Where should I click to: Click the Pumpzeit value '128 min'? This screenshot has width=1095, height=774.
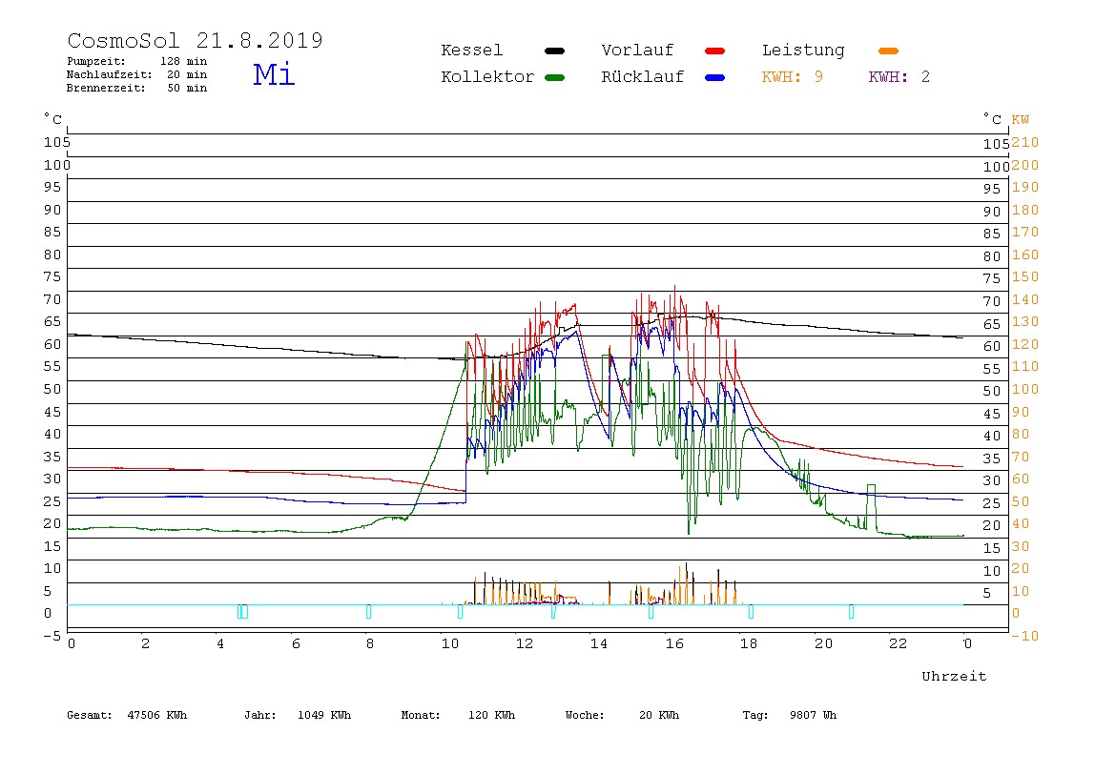coord(184,61)
